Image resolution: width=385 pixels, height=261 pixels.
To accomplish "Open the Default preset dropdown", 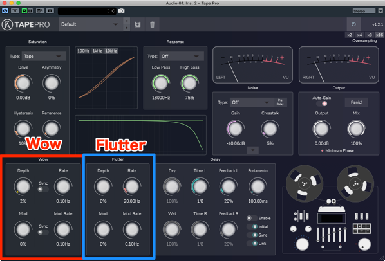I will 91,24.
